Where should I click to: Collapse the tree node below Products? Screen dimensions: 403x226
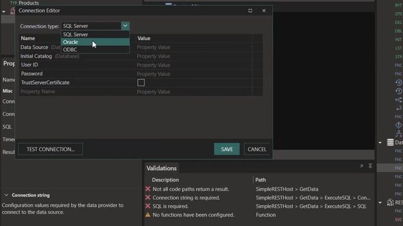click(4, 11)
